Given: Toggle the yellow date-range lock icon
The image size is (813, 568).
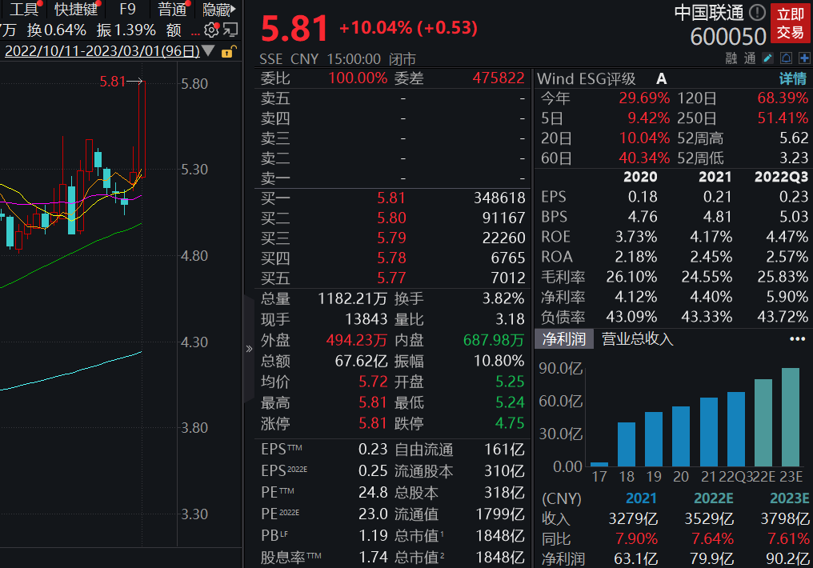Looking at the screenshot, I should pyautogui.click(x=228, y=51).
